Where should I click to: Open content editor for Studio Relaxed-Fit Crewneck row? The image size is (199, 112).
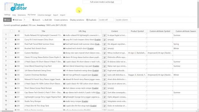tap(104, 35)
